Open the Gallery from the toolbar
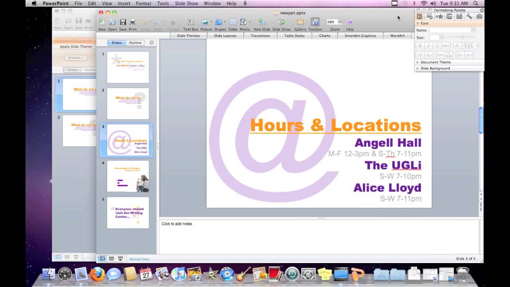Viewport: 510px width, 287px height. [300, 22]
